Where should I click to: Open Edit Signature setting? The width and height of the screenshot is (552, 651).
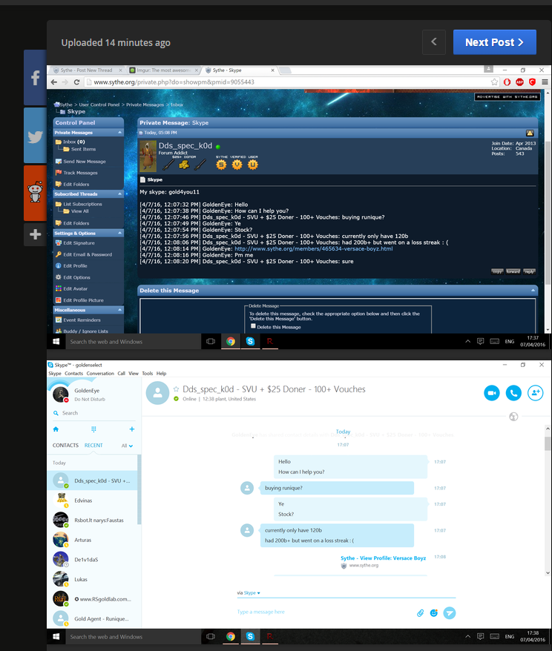coord(79,243)
